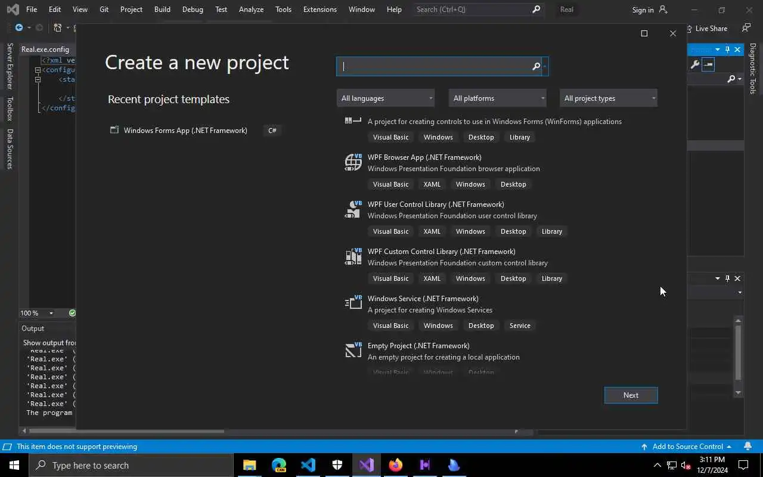Open lower right panel window position menu
The width and height of the screenshot is (763, 477).
(717, 278)
